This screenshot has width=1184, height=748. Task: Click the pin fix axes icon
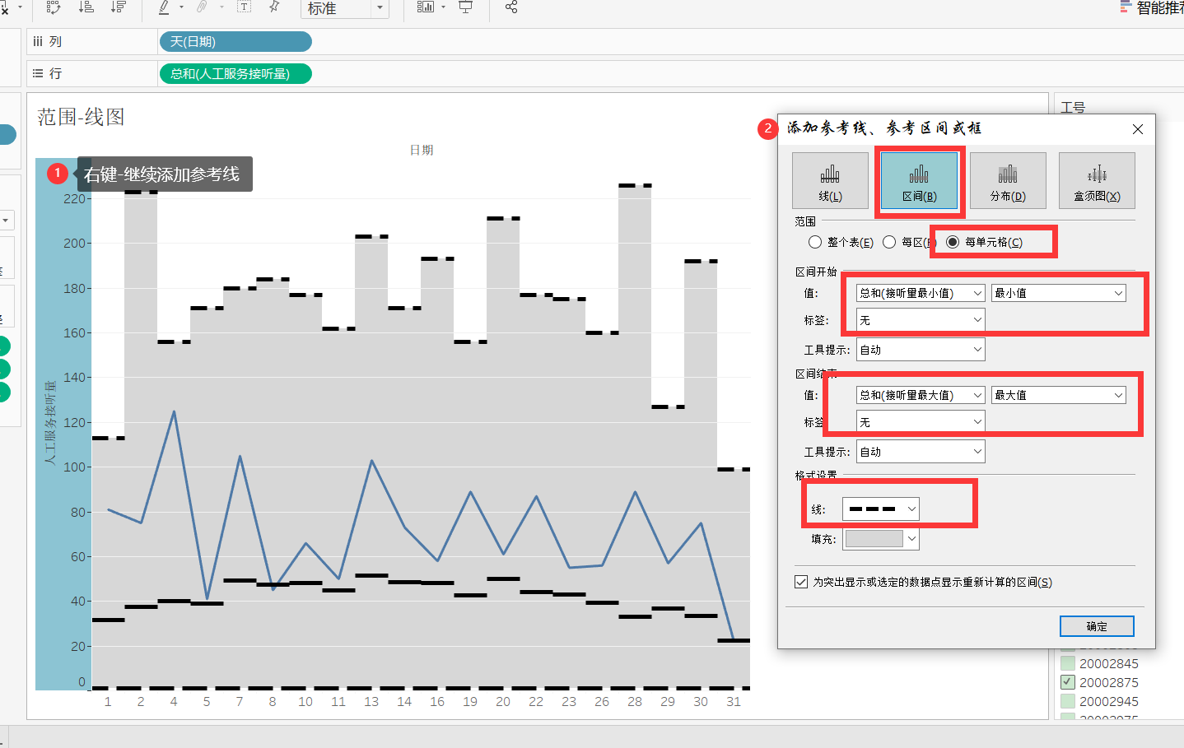click(x=274, y=7)
